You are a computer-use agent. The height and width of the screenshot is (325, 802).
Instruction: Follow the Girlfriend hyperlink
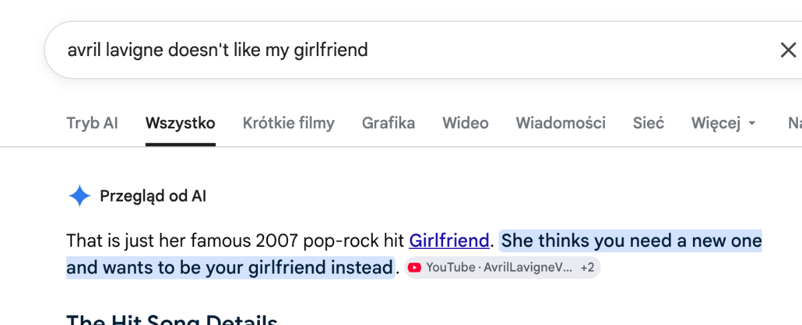coord(449,240)
